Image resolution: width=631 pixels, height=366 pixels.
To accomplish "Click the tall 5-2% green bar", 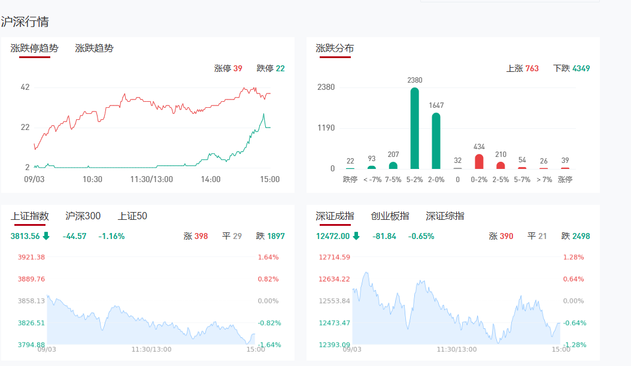I will 414,128.
